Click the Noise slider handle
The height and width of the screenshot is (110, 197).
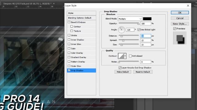pyautogui.click(x=119, y=62)
